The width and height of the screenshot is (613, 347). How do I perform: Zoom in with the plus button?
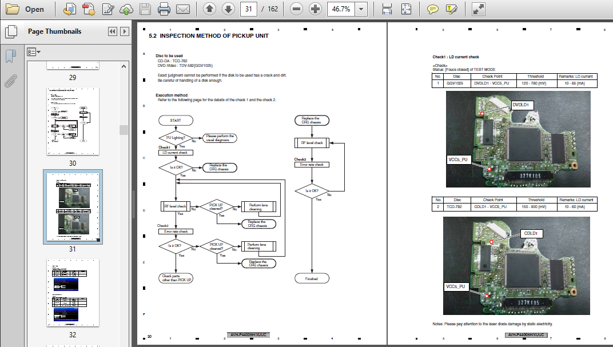315,9
